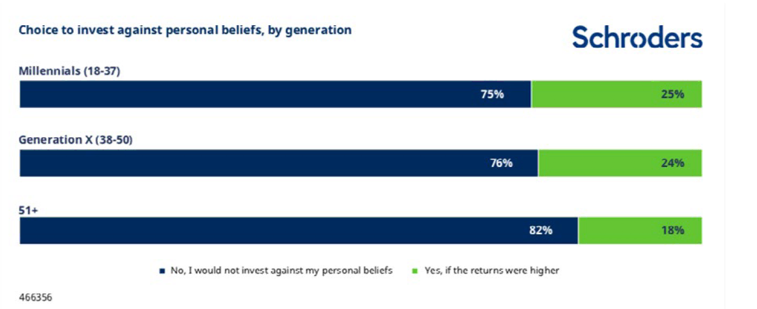Click the 24% data label
Image resolution: width=757 pixels, height=309 pixels.
[x=673, y=163]
